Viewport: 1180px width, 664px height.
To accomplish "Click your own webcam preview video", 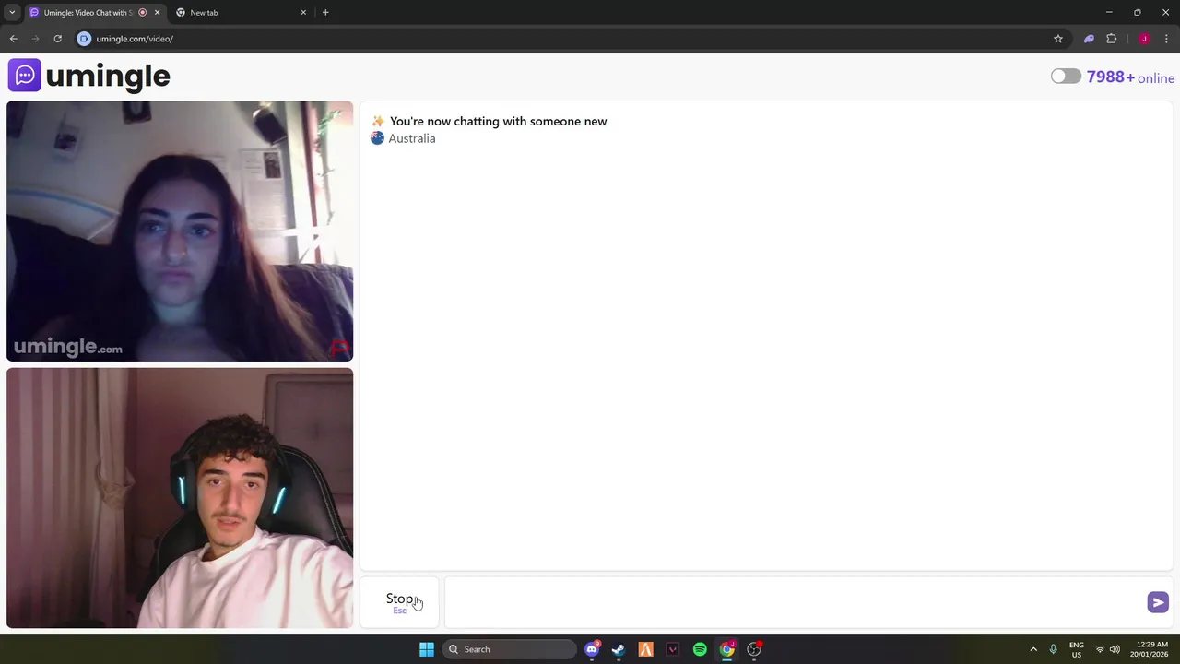I will (180, 498).
